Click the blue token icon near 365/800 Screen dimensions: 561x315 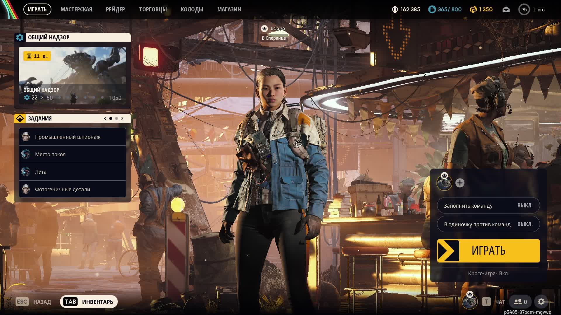click(x=432, y=10)
